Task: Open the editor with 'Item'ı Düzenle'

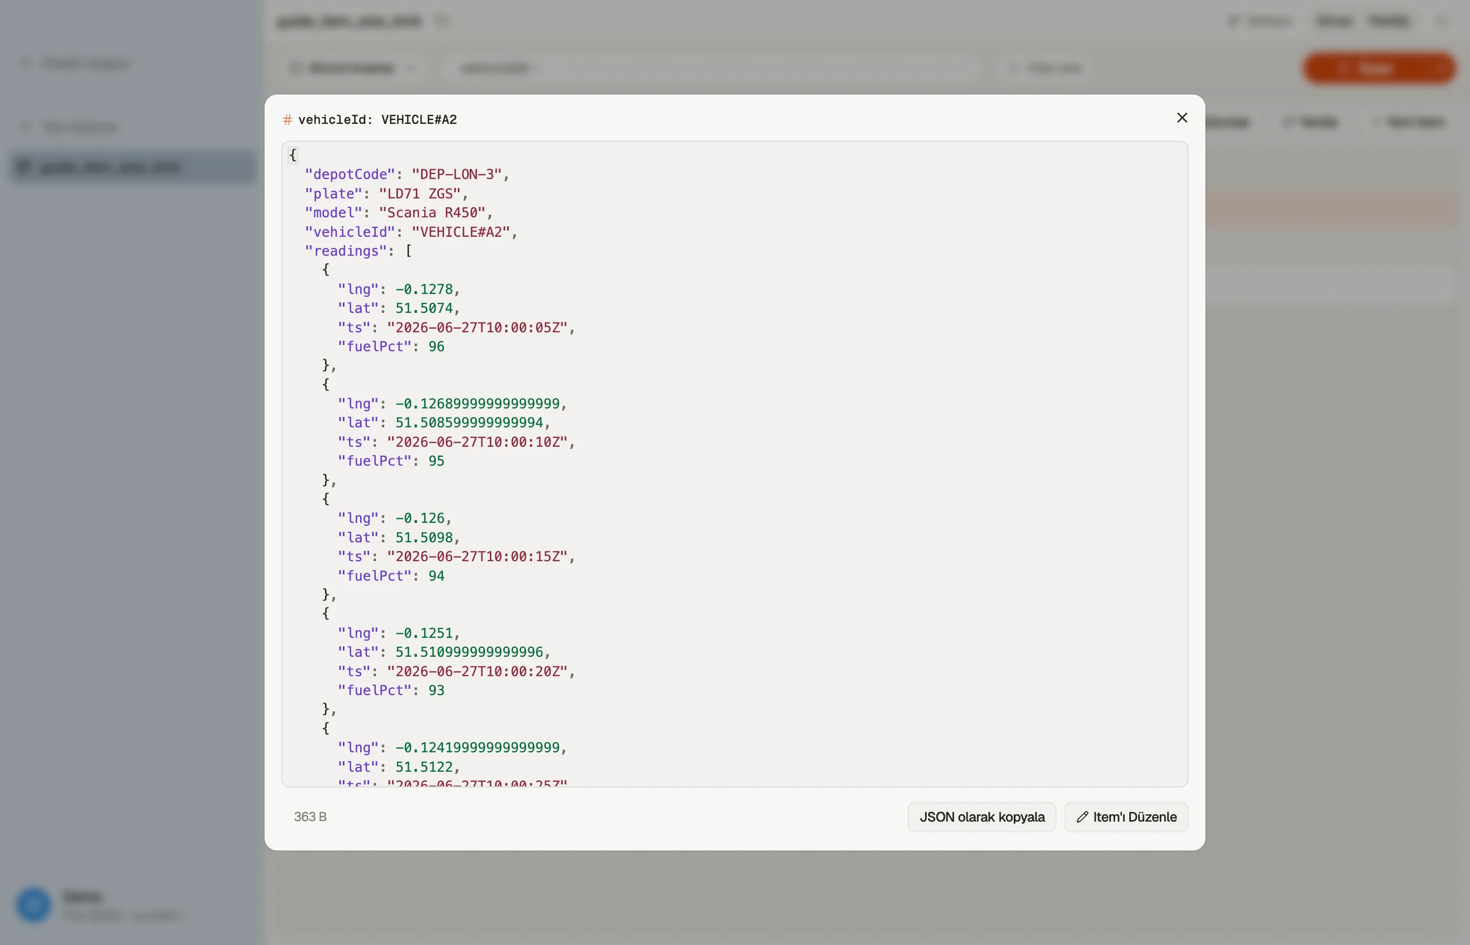Action: 1126,817
